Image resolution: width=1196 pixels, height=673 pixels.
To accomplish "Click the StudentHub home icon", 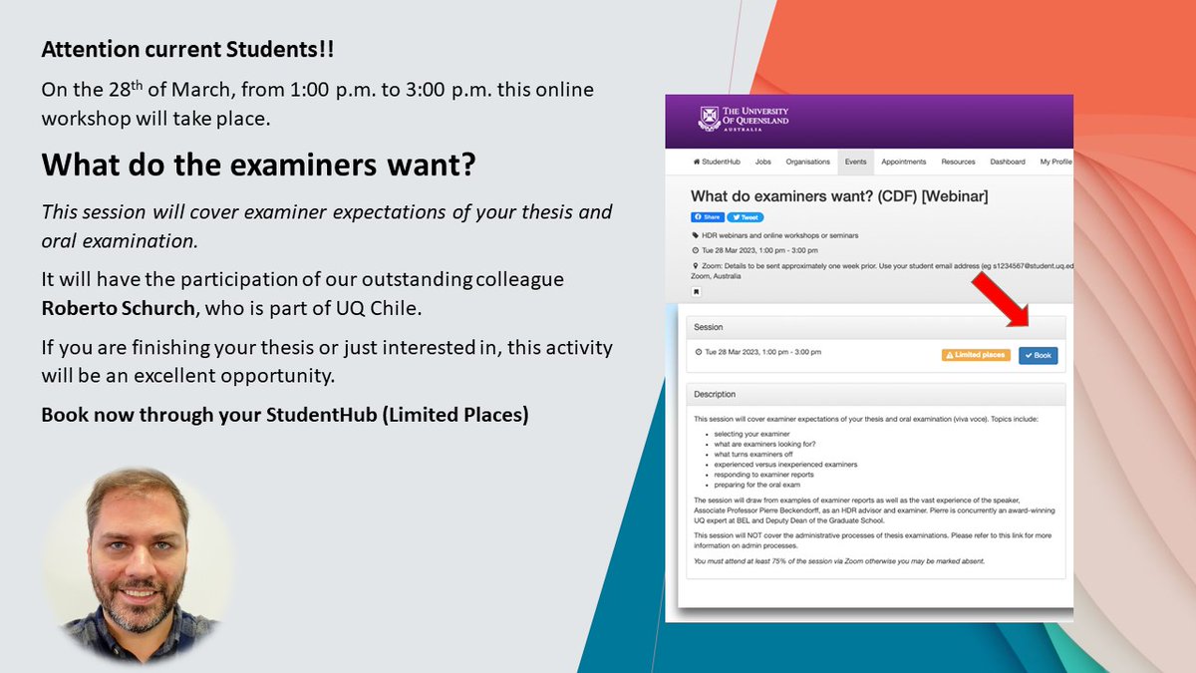I will click(x=696, y=162).
